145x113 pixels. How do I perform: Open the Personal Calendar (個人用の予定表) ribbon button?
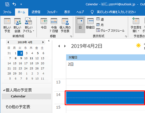click(x=65, y=25)
